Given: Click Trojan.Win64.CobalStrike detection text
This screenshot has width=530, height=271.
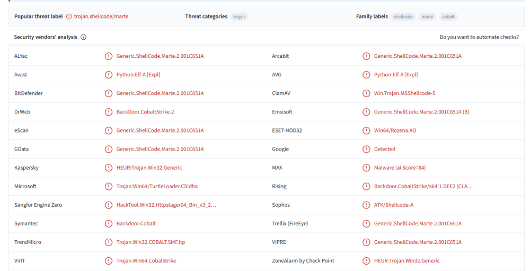Looking at the screenshot, I should [x=146, y=261].
